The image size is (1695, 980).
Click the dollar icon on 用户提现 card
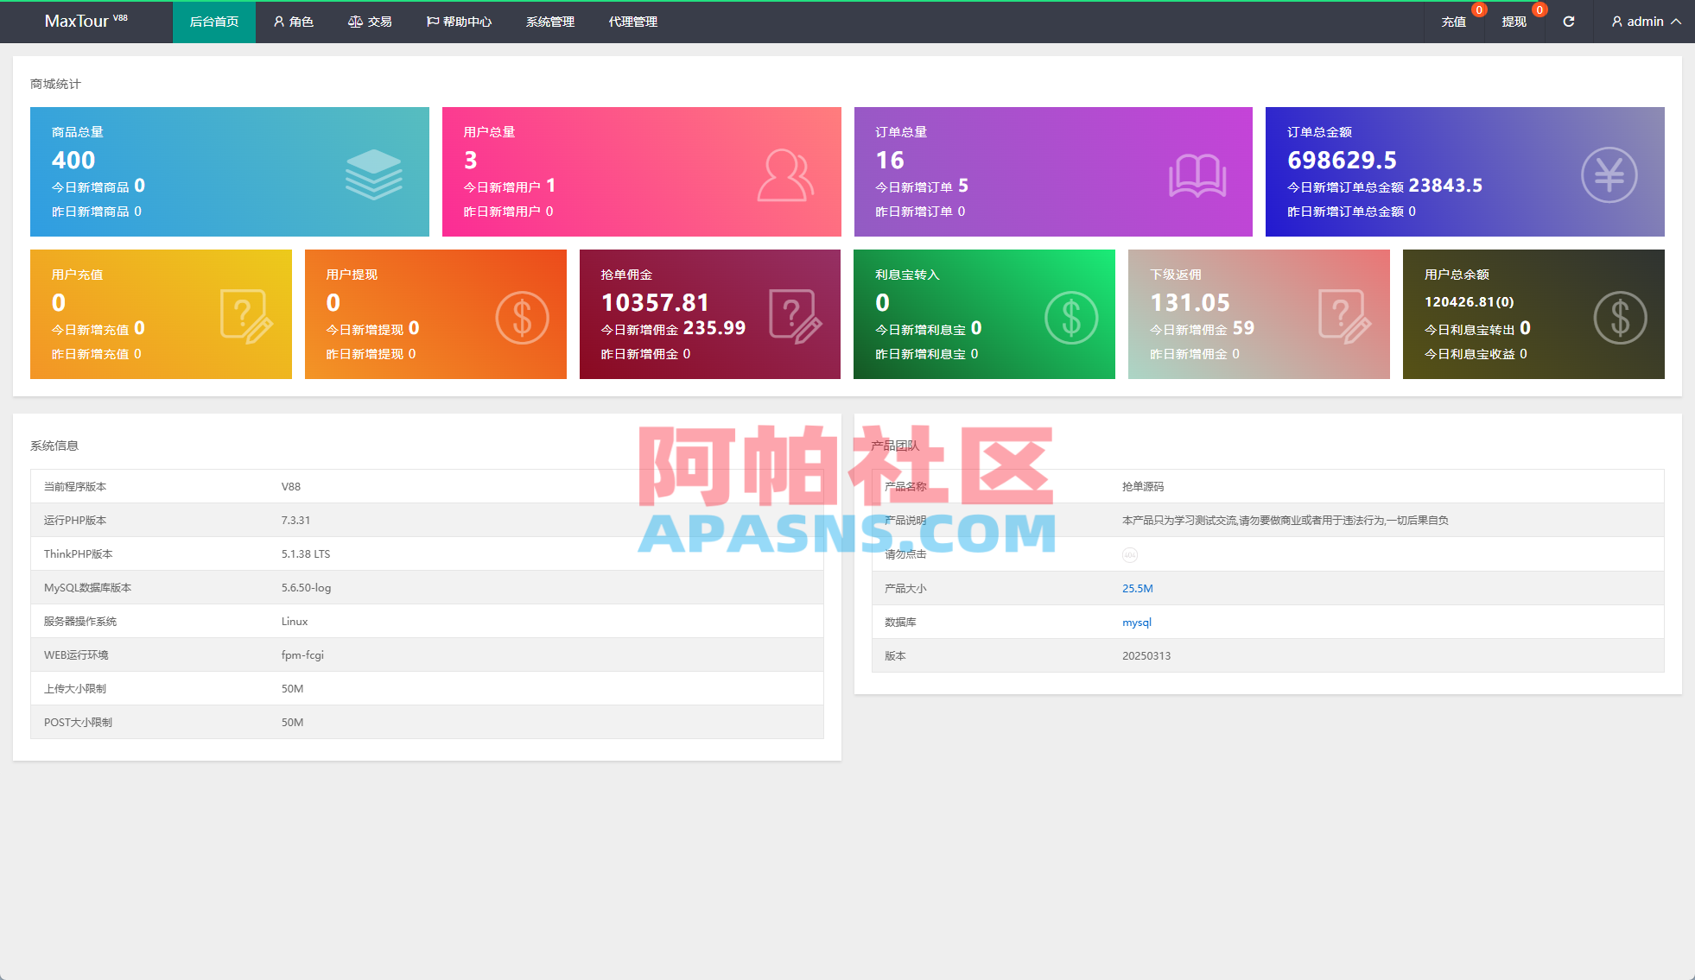pyautogui.click(x=523, y=316)
